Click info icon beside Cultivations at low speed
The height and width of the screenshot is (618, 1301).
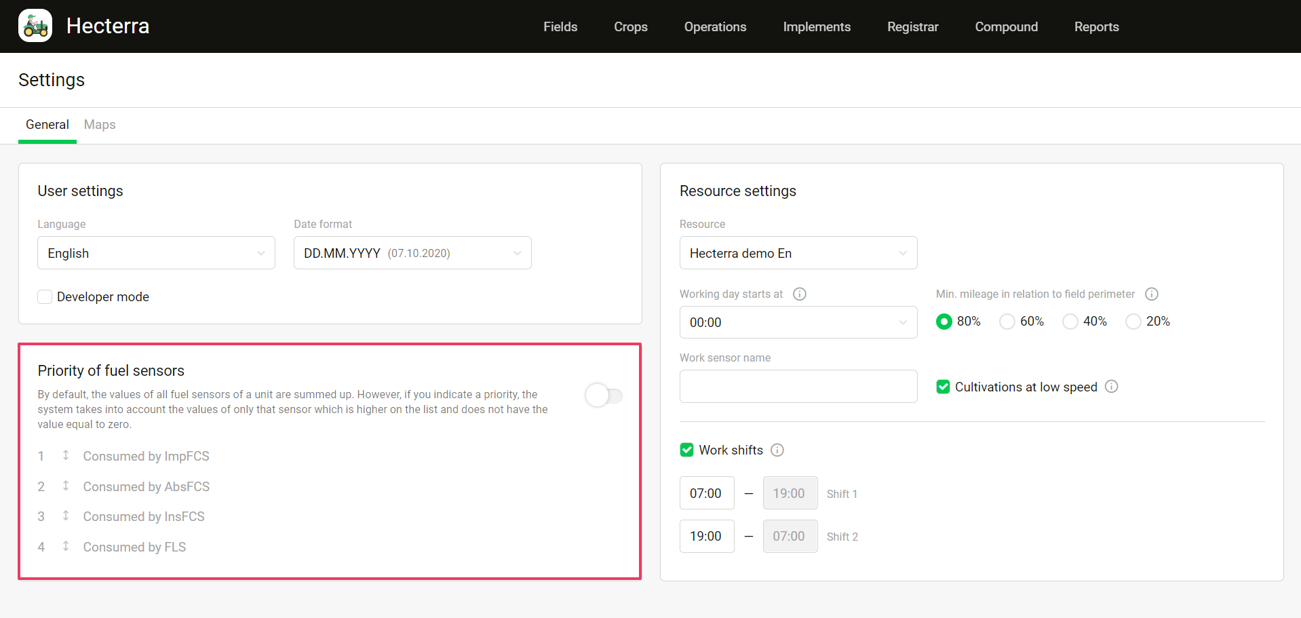point(1111,387)
